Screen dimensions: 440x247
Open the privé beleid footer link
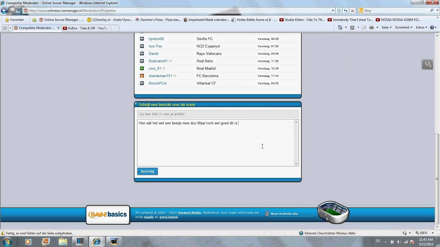(x=169, y=217)
